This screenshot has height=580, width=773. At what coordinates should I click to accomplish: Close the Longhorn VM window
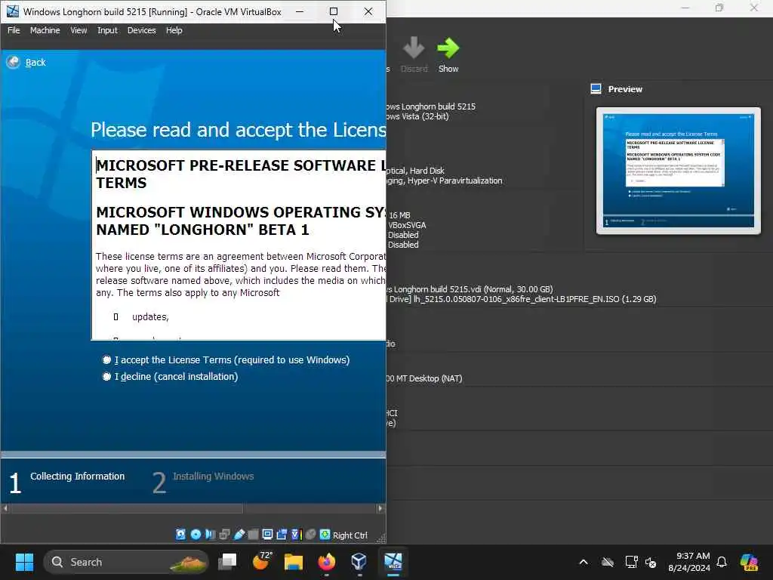click(x=368, y=11)
